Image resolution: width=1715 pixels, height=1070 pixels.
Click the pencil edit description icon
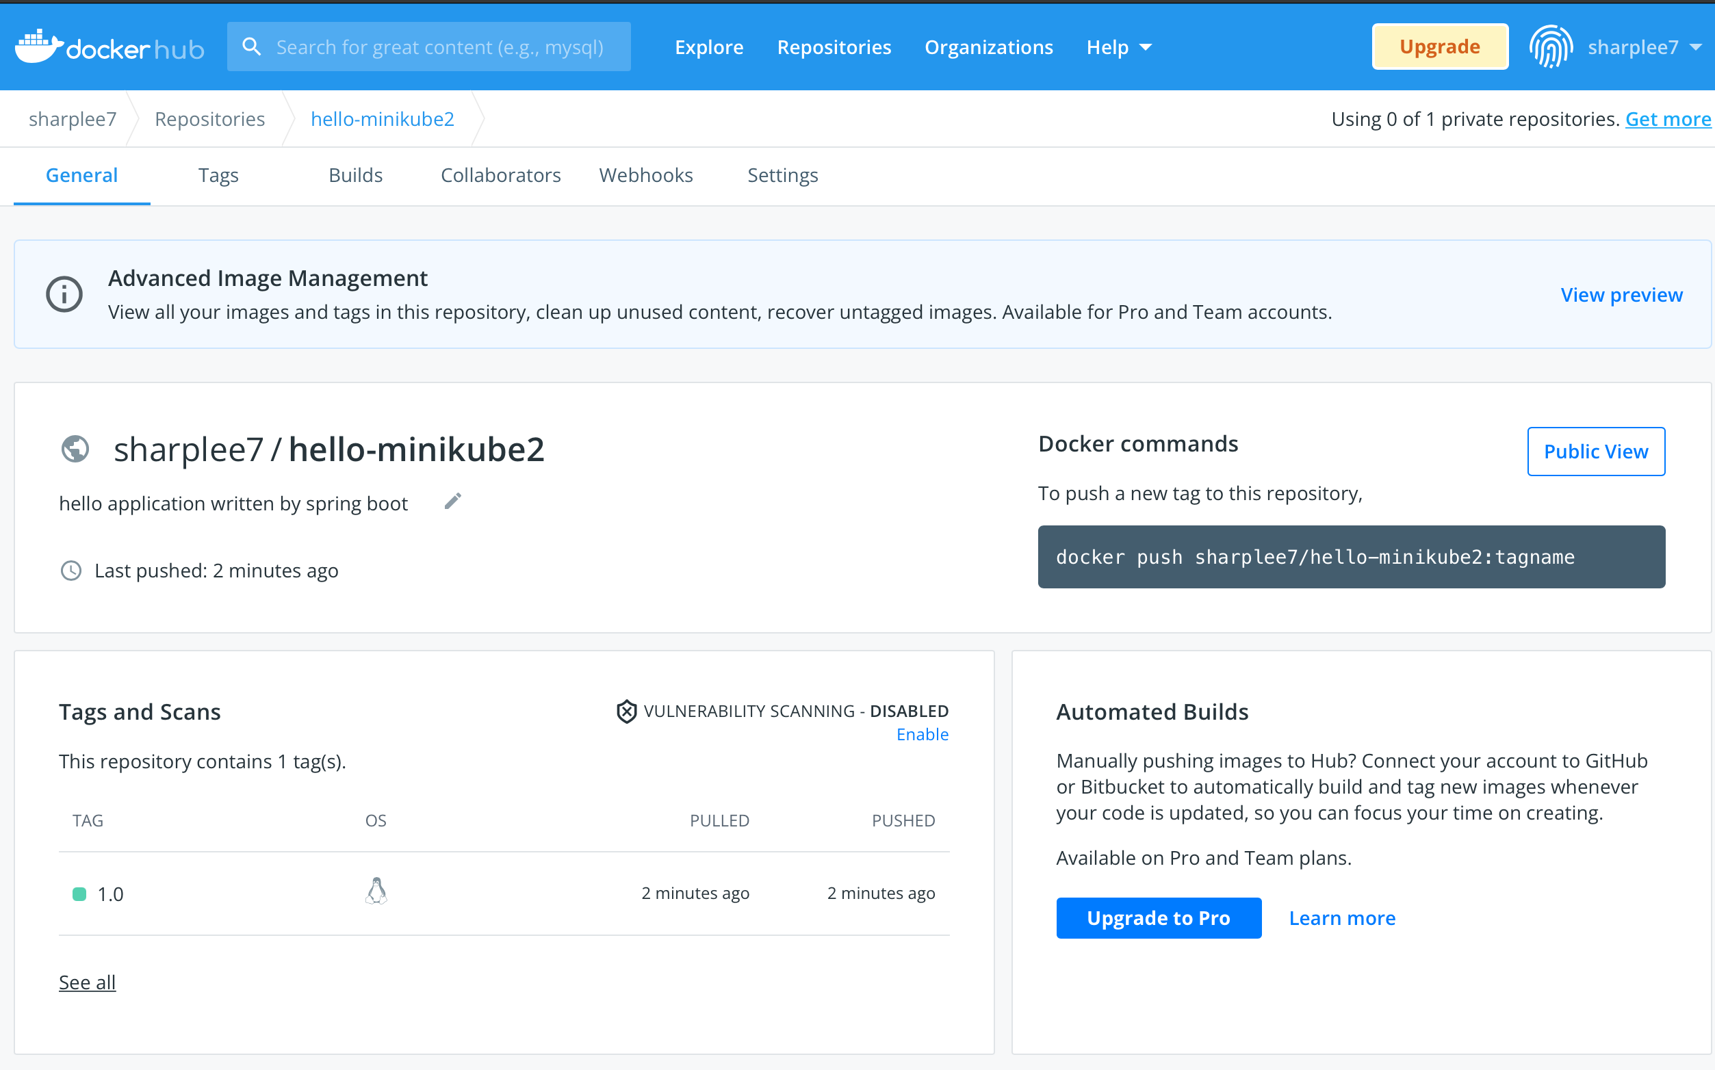click(453, 501)
